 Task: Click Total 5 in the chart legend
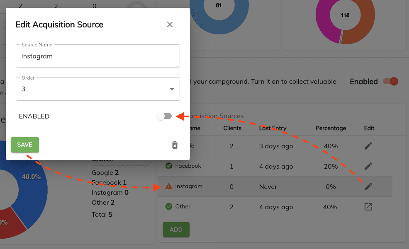pyautogui.click(x=102, y=215)
